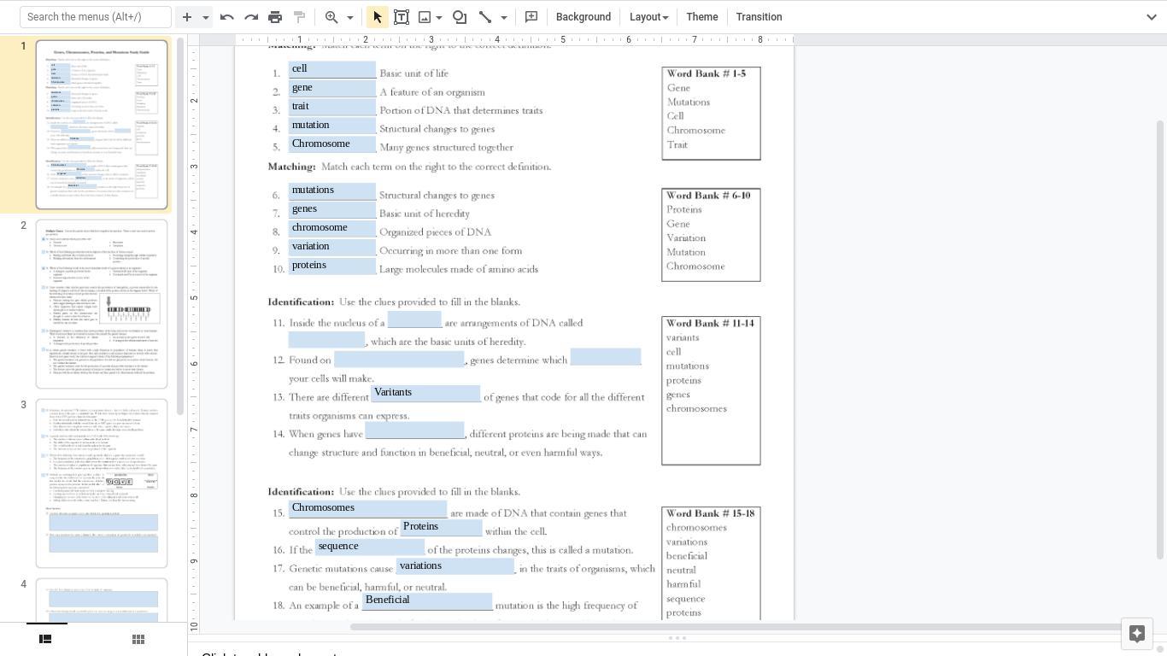This screenshot has width=1167, height=656.
Task: Pick the text box tool
Action: pos(401,17)
